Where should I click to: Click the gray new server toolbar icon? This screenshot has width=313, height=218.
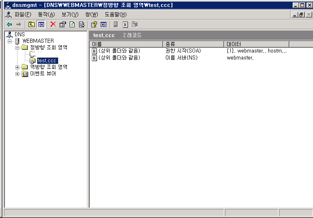116,24
